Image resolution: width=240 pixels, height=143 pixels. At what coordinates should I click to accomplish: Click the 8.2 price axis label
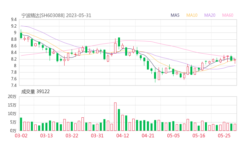click(x=14, y=59)
